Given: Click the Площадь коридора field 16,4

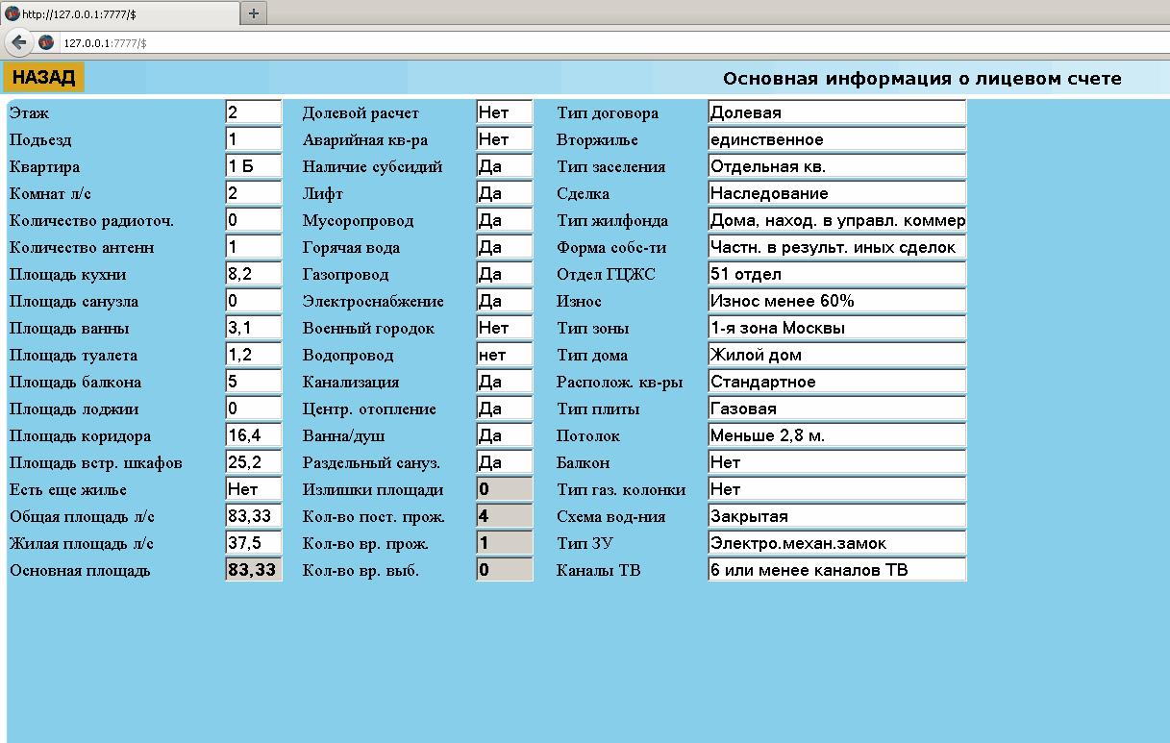Looking at the screenshot, I should pyautogui.click(x=254, y=435).
